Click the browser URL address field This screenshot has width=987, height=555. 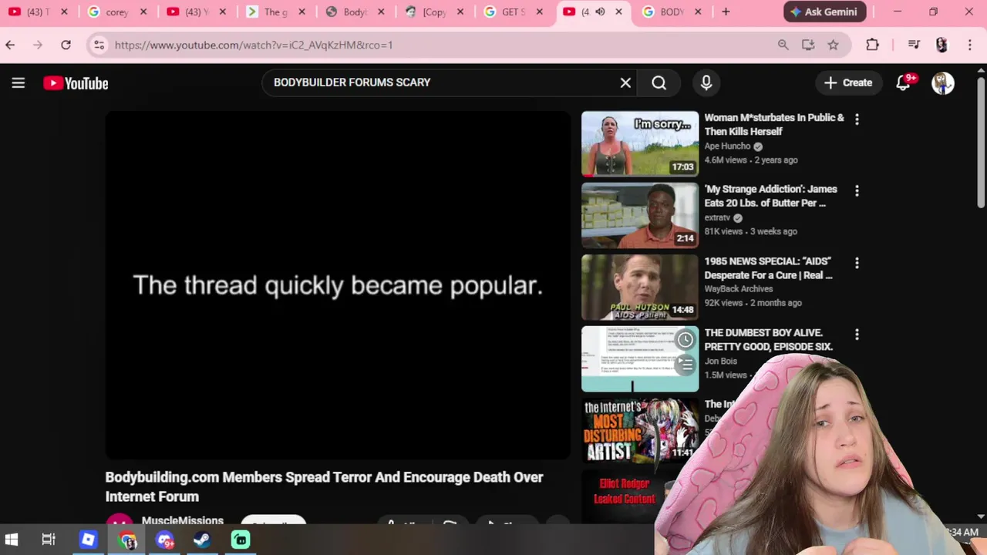[440, 45]
